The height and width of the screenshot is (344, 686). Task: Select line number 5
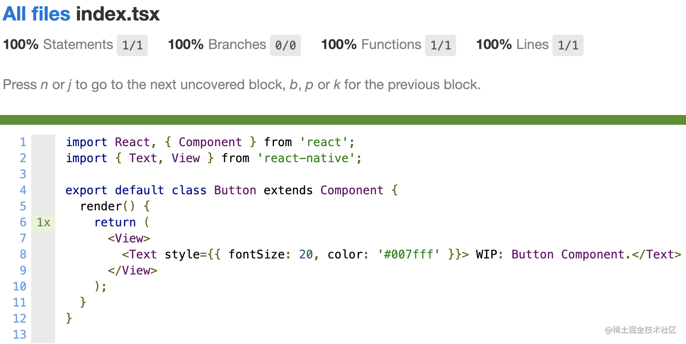coord(23,206)
